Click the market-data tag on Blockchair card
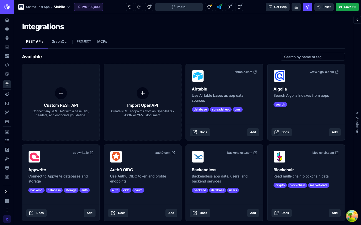361x225 pixels. tap(319, 185)
